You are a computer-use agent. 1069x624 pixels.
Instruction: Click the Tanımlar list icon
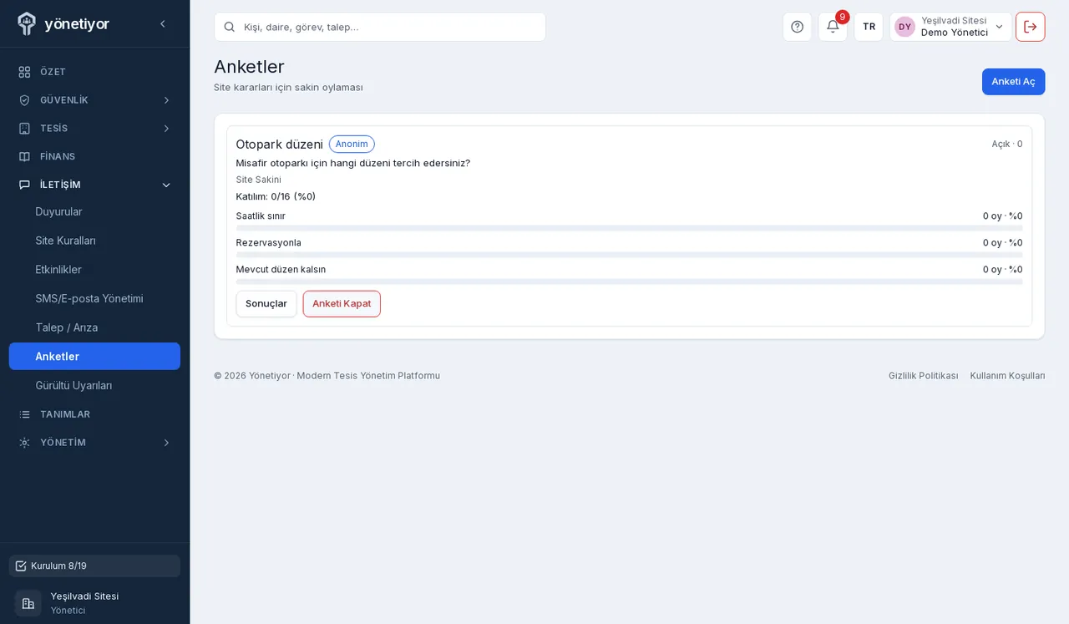(x=24, y=414)
